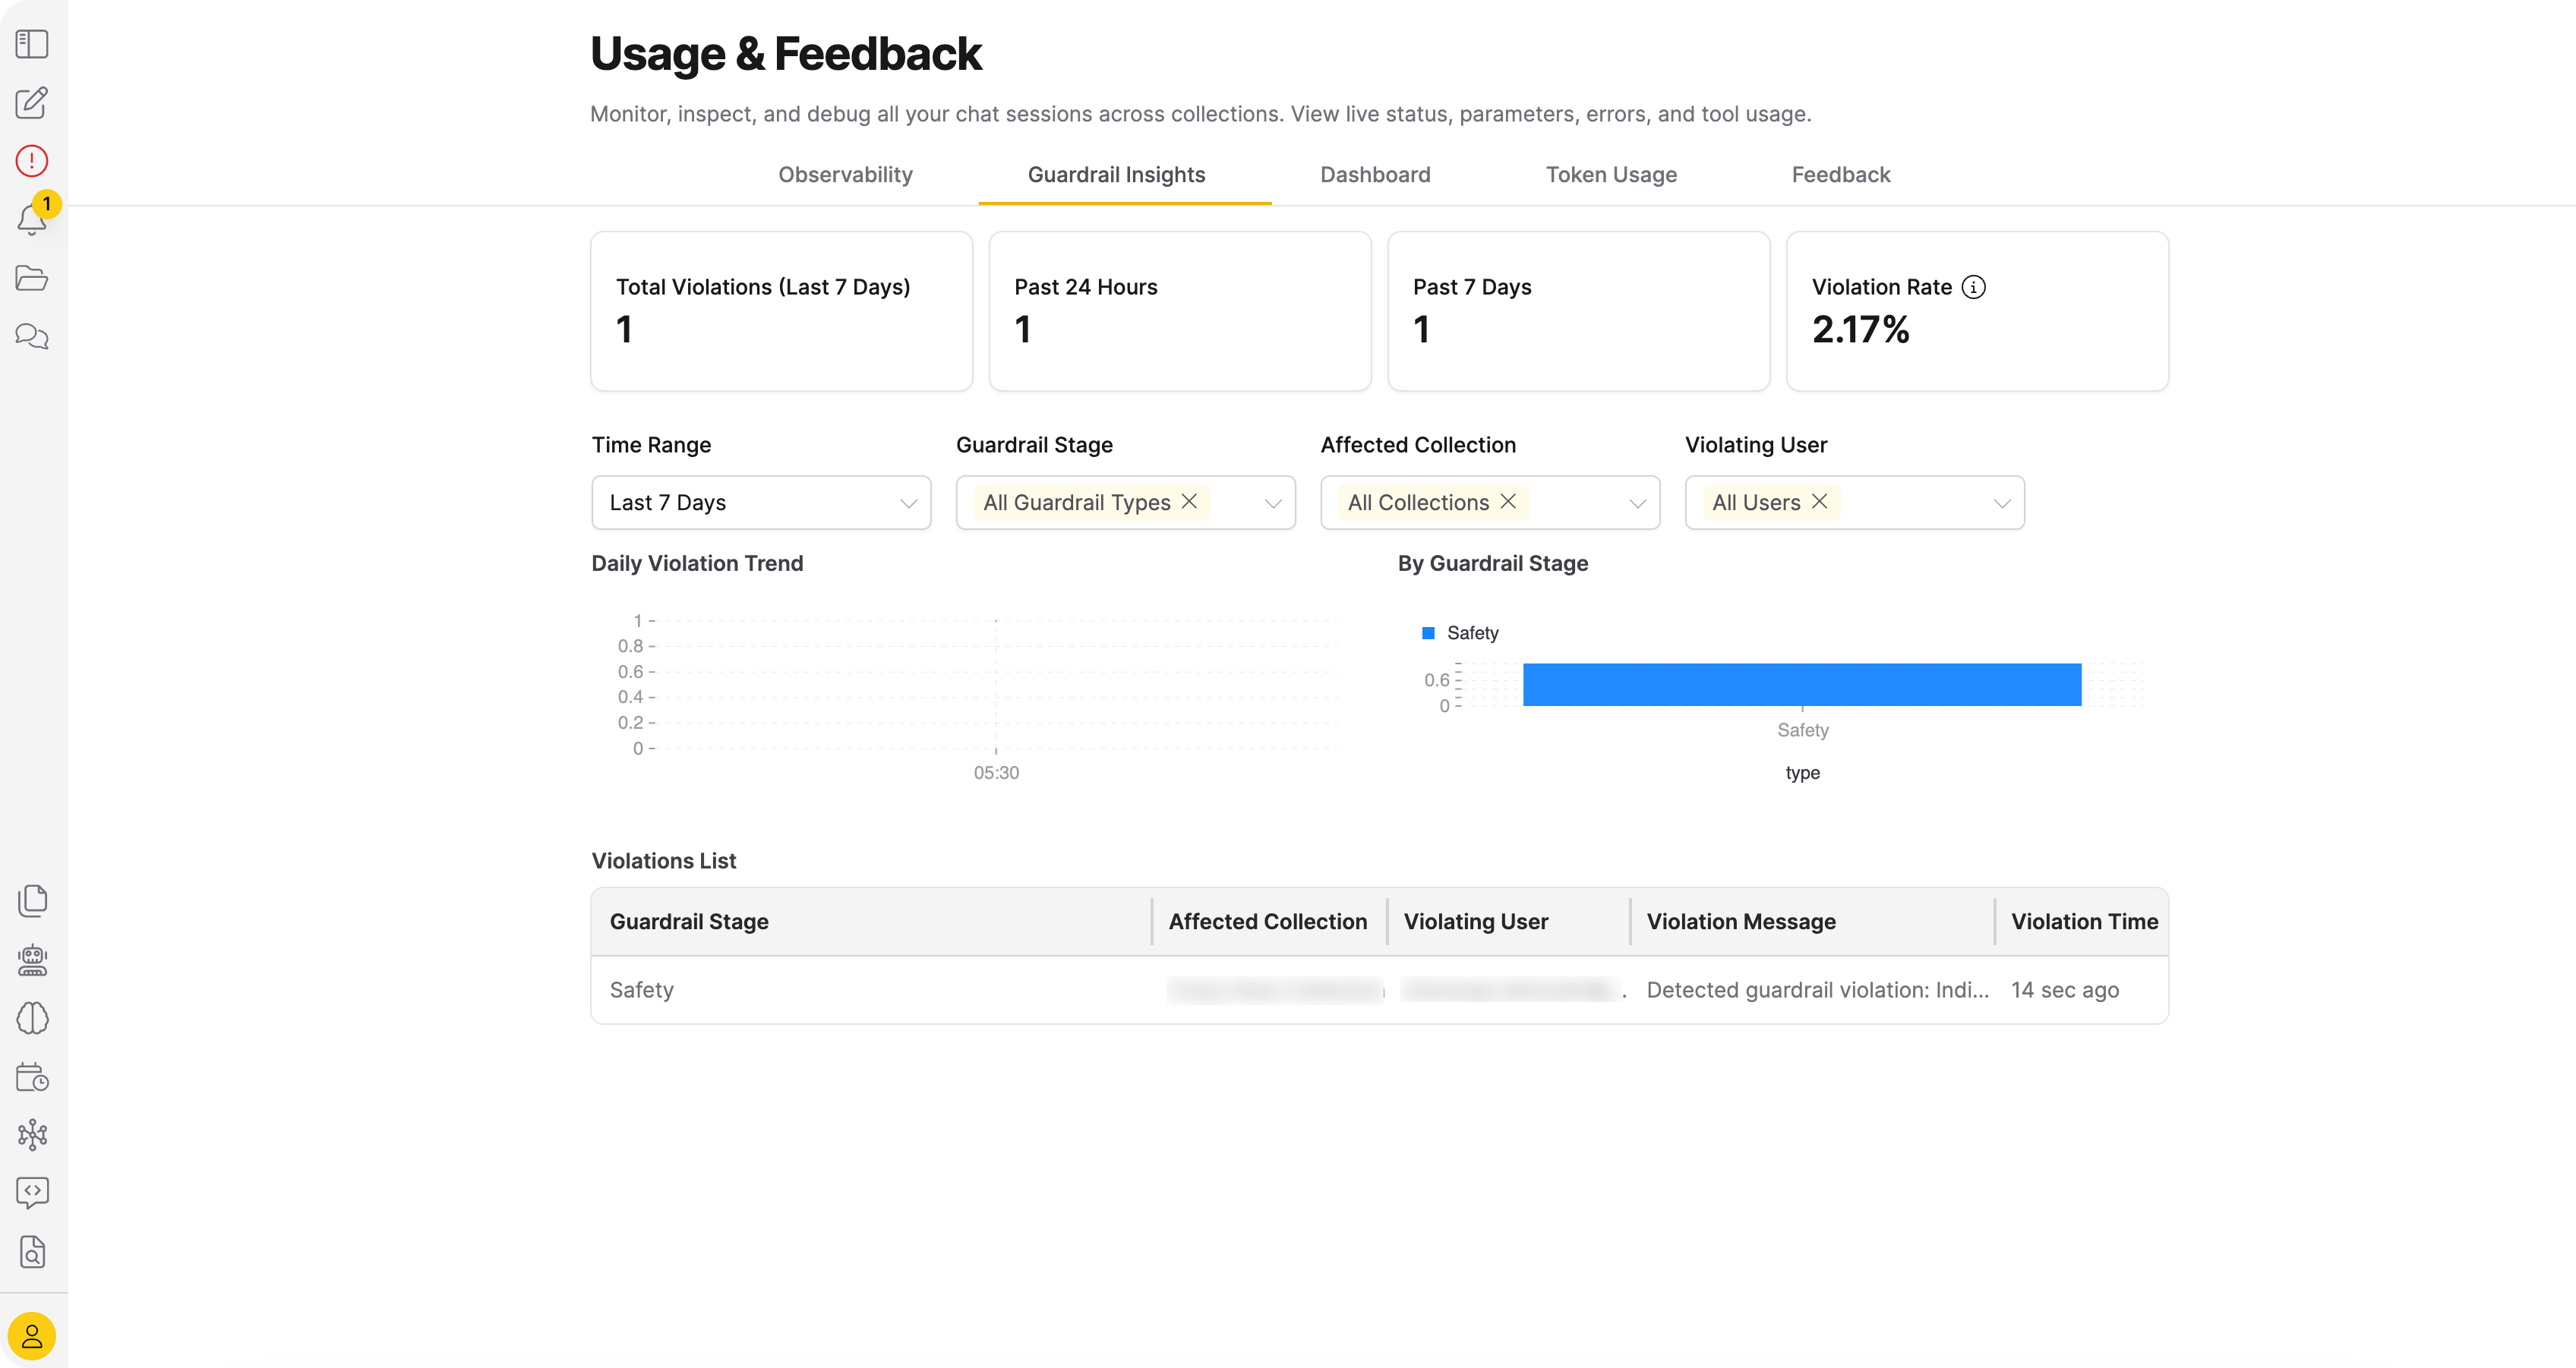This screenshot has height=1368, width=2576.
Task: Open the brain icon in sidebar
Action: coord(32,1018)
